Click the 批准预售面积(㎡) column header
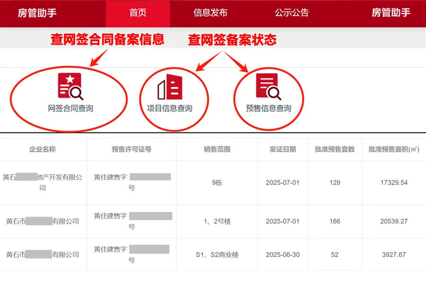 [x=394, y=149]
